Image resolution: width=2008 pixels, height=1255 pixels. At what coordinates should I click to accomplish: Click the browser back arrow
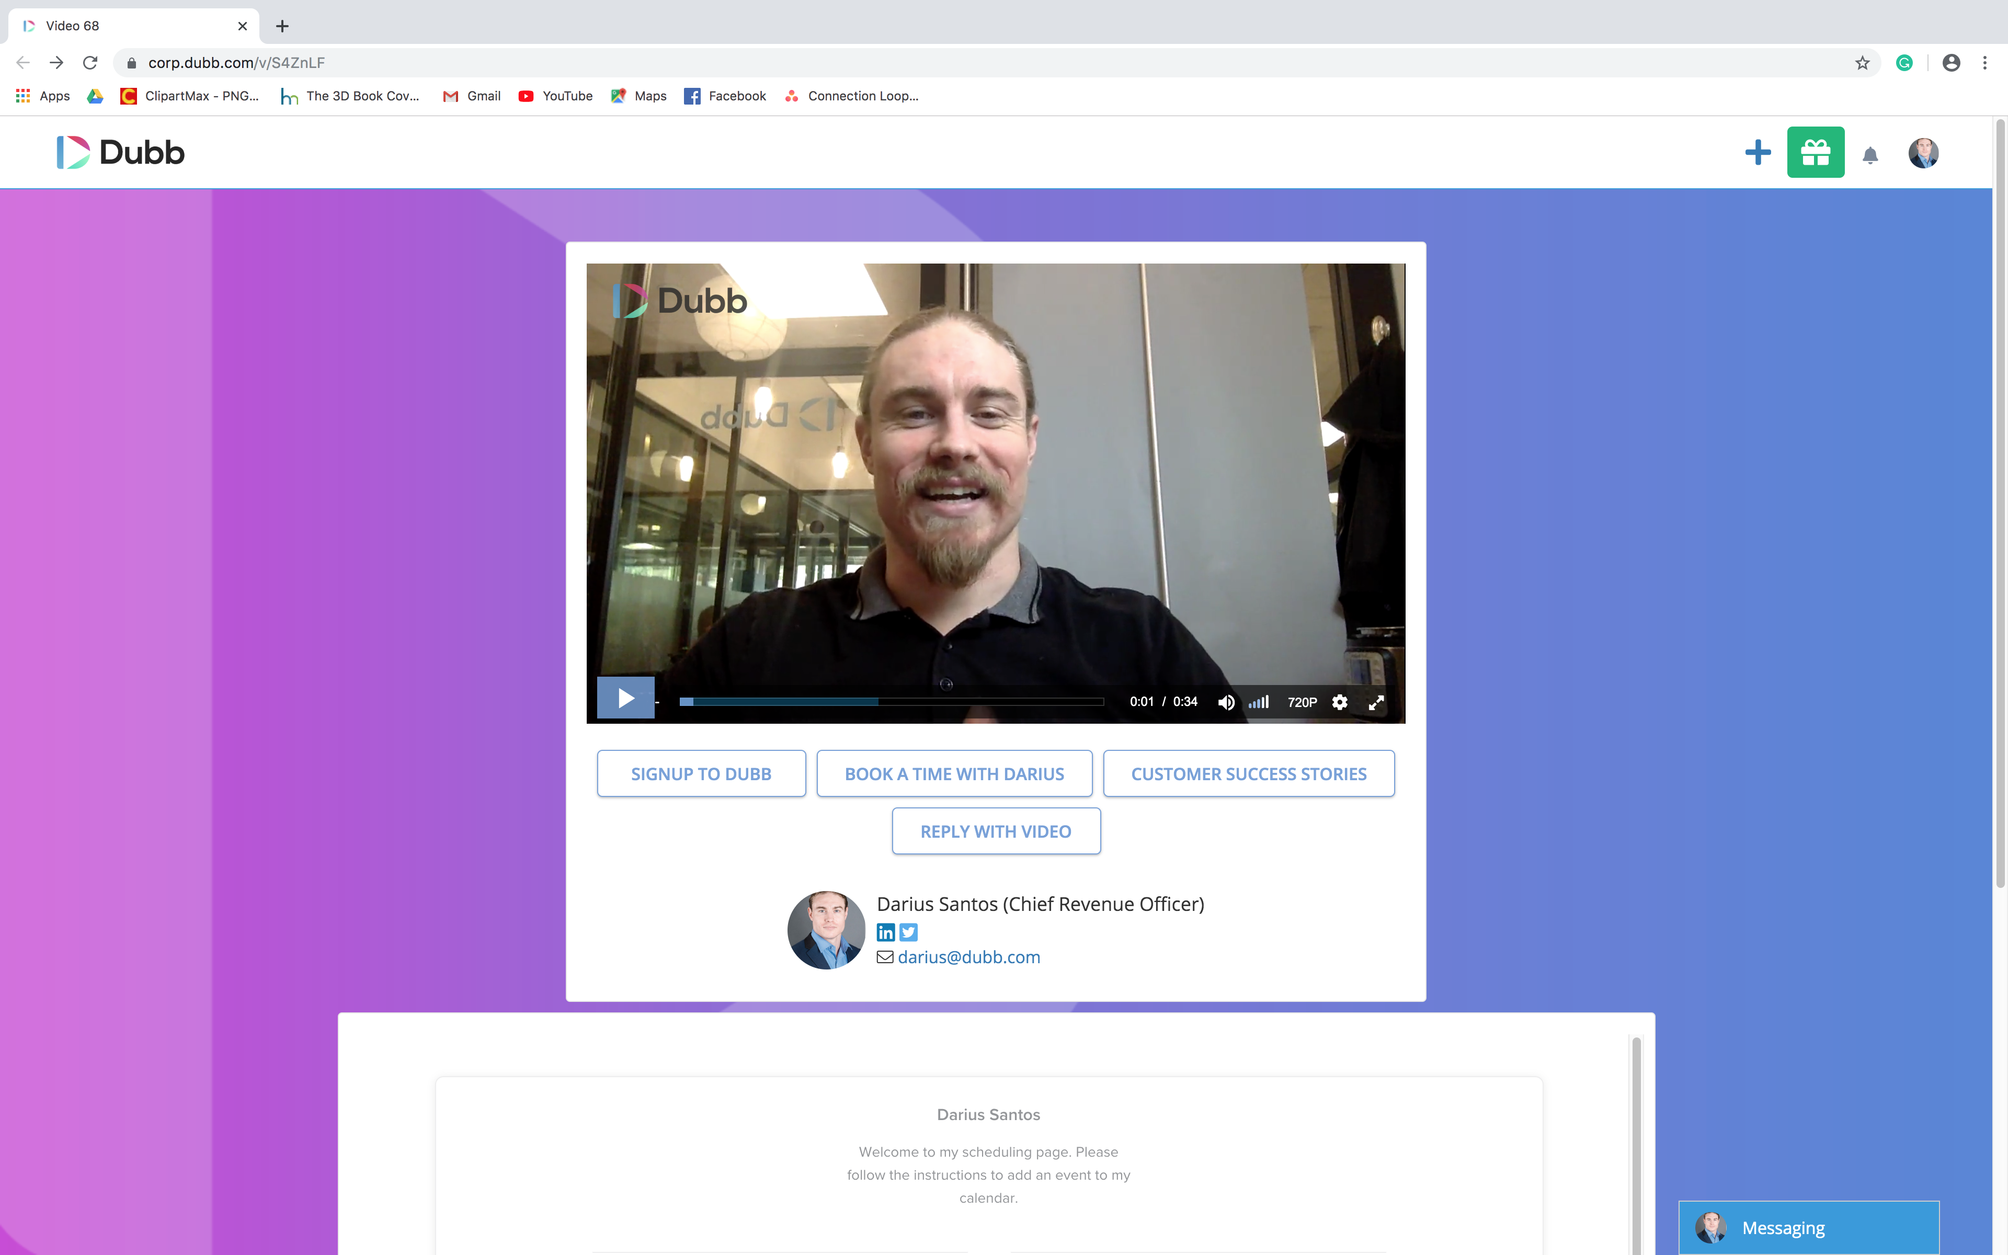click(22, 62)
